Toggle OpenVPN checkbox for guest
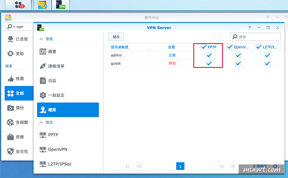288x178 pixels. [x=238, y=63]
